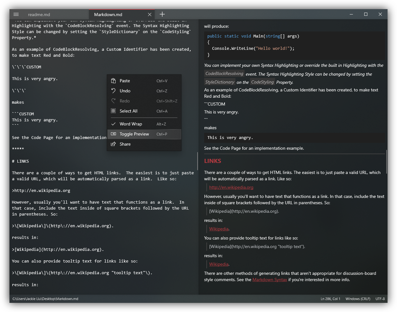Click "makes" line in editor

[18, 102]
